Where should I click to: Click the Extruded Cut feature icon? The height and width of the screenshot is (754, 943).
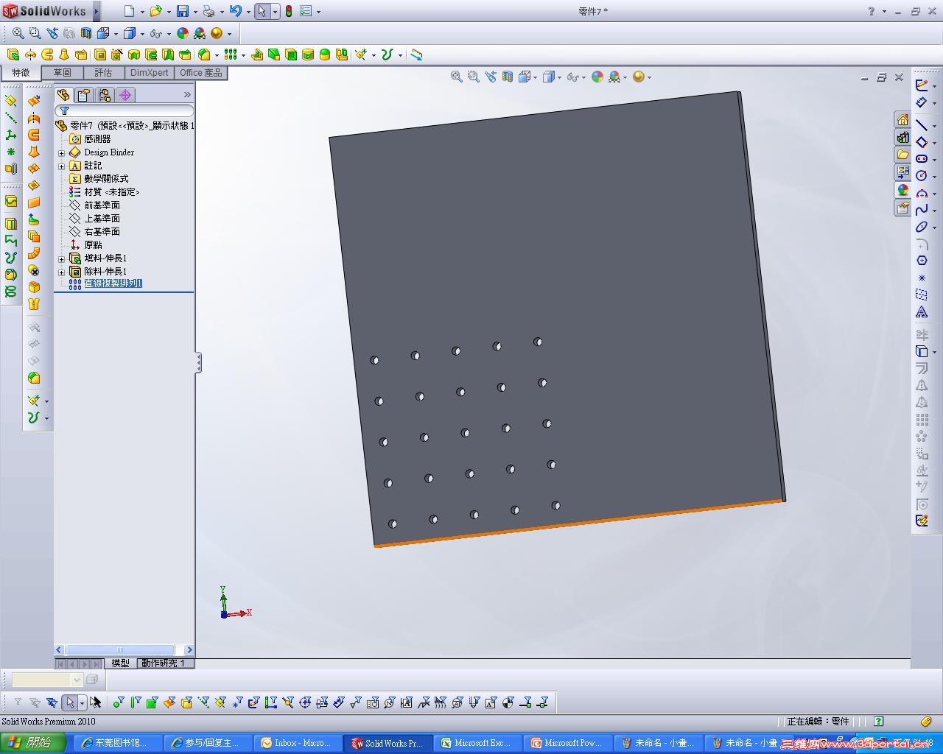100,54
